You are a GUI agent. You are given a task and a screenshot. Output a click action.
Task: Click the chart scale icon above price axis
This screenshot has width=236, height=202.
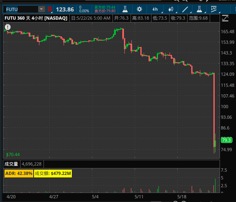[225, 18]
